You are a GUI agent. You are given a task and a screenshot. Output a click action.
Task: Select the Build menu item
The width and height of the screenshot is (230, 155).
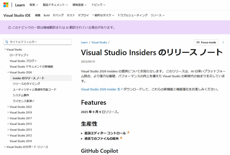tap(47, 15)
